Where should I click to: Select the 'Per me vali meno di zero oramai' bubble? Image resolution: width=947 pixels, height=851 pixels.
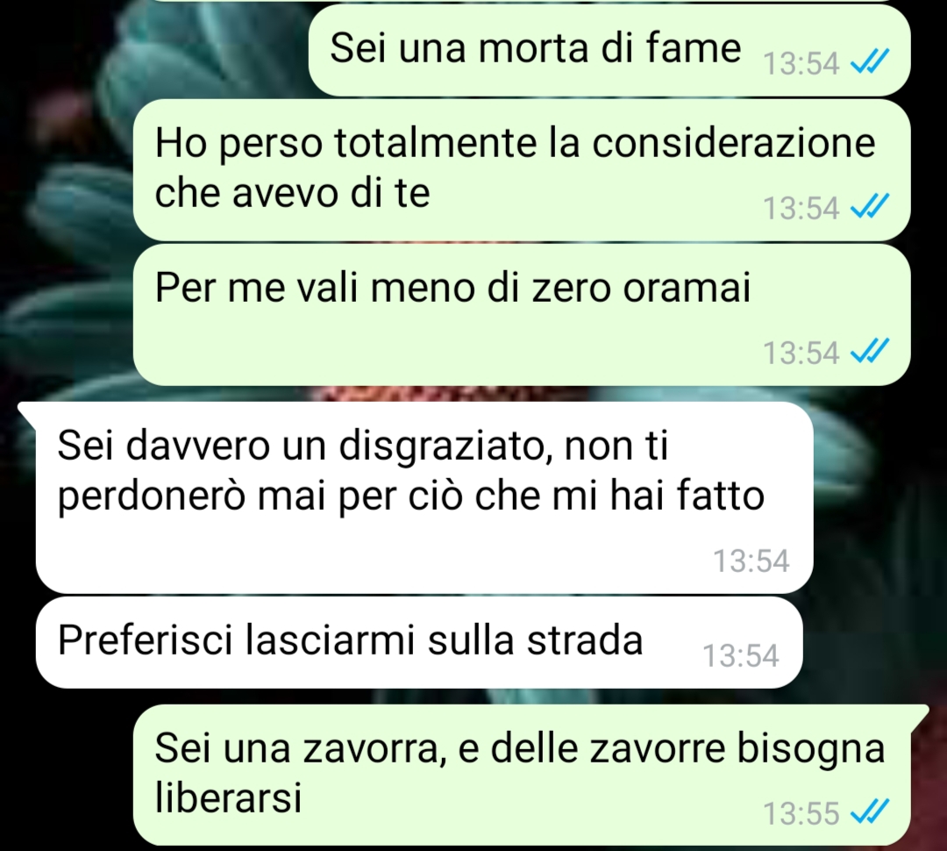click(x=521, y=315)
